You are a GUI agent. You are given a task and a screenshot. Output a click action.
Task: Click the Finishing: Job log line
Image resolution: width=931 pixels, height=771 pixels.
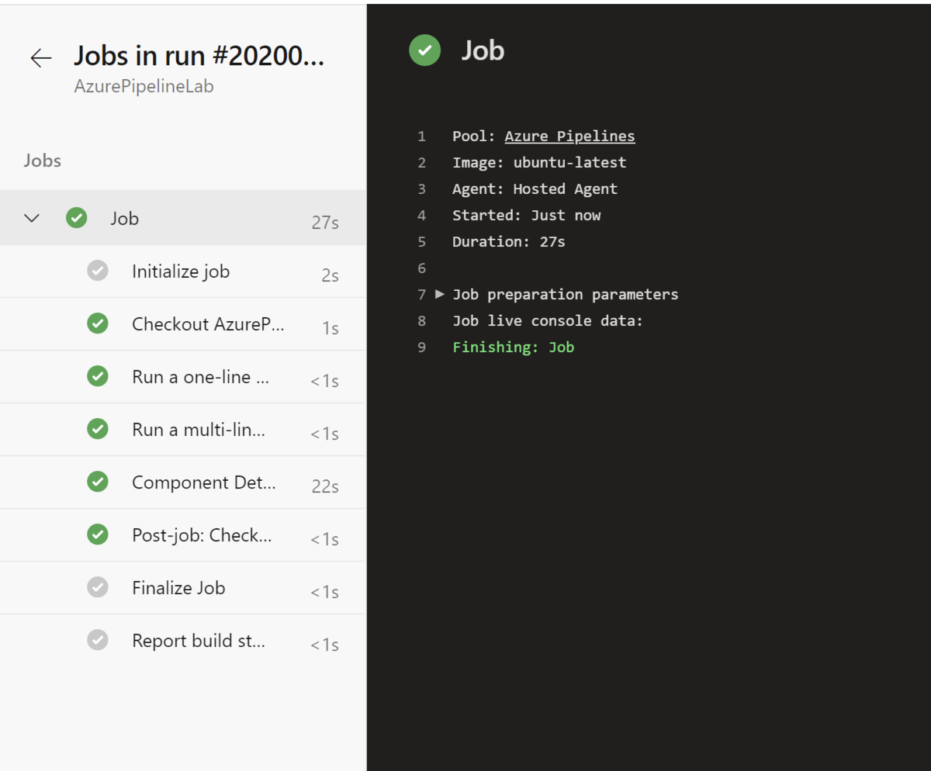513,347
